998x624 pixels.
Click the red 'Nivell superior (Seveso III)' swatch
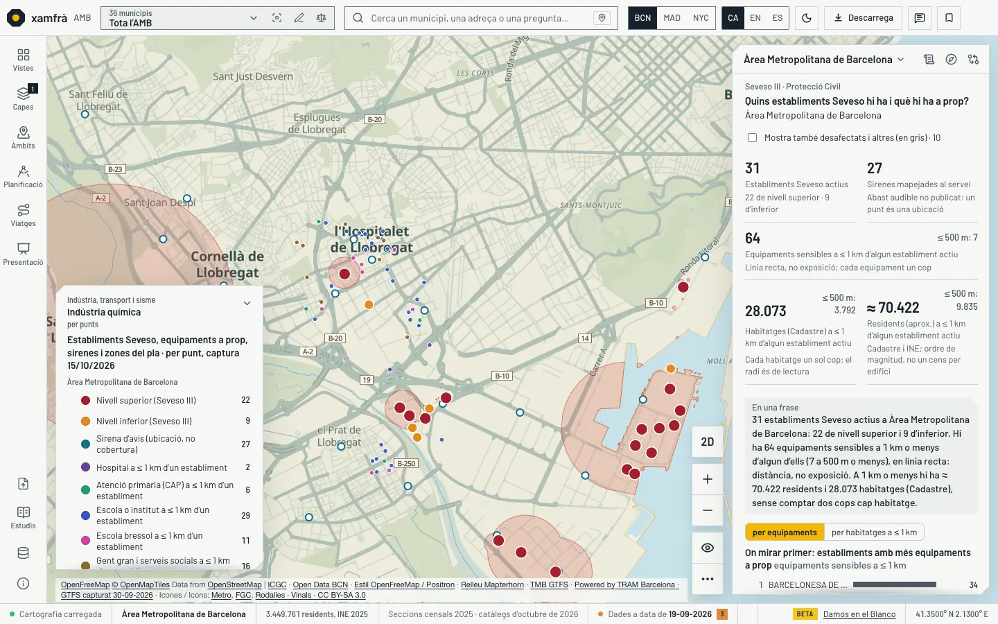click(x=86, y=400)
